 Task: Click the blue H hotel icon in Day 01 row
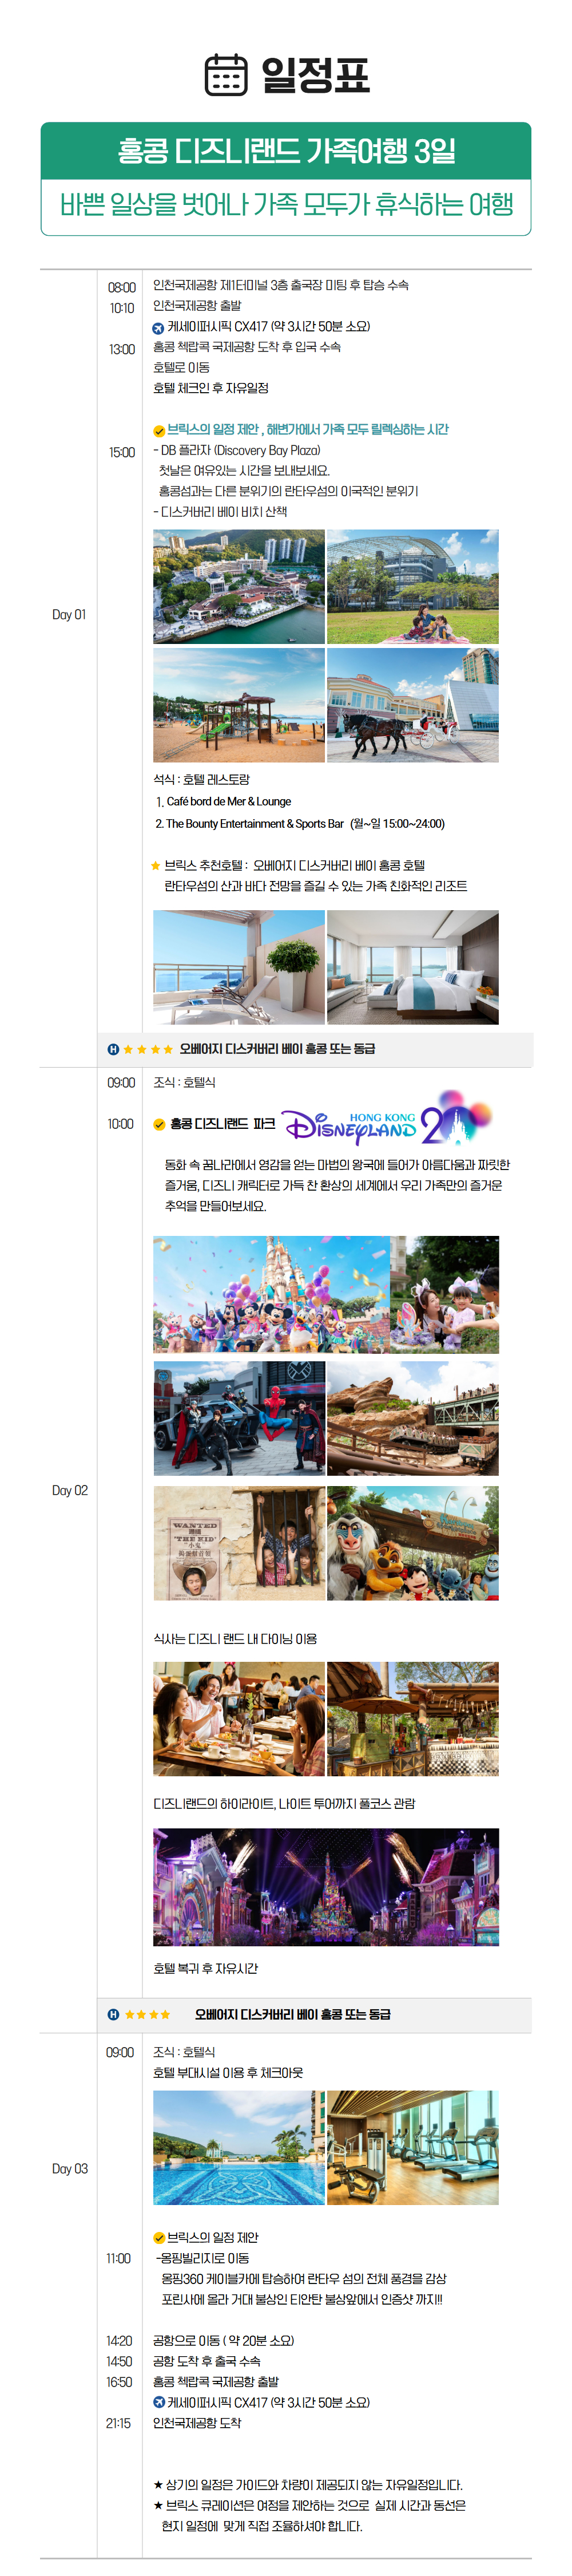point(113,1049)
